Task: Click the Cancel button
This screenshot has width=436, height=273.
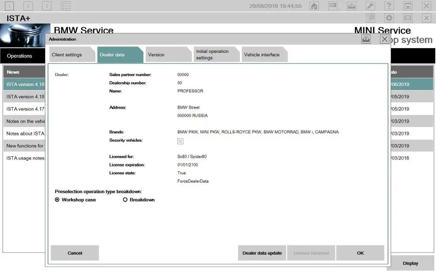Action: click(x=75, y=253)
